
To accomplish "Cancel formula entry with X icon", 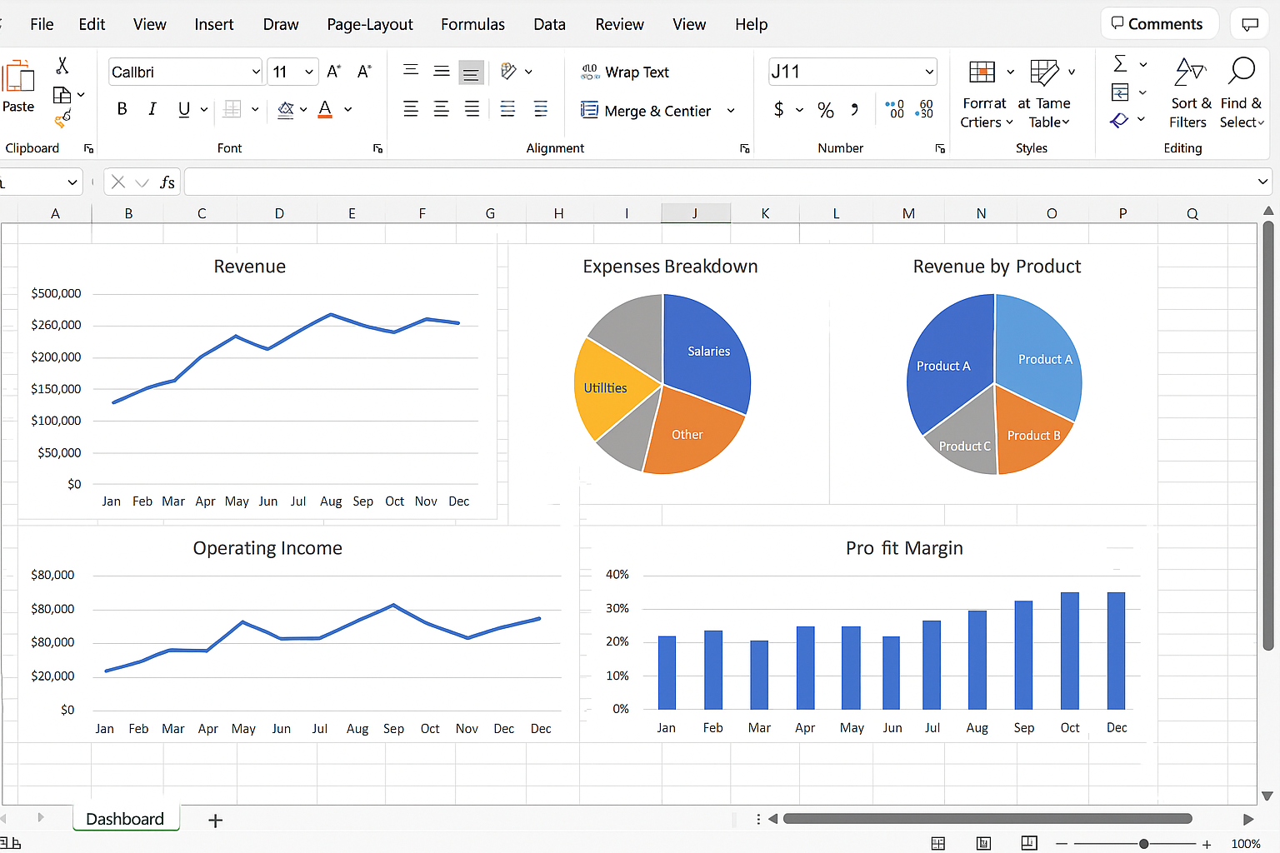I will (118, 182).
